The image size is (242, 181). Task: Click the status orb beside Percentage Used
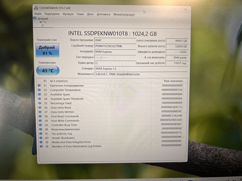(x=40, y=103)
